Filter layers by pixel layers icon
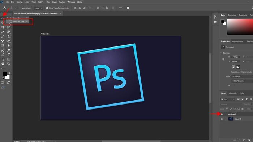This screenshot has width=253, height=142. point(238,99)
